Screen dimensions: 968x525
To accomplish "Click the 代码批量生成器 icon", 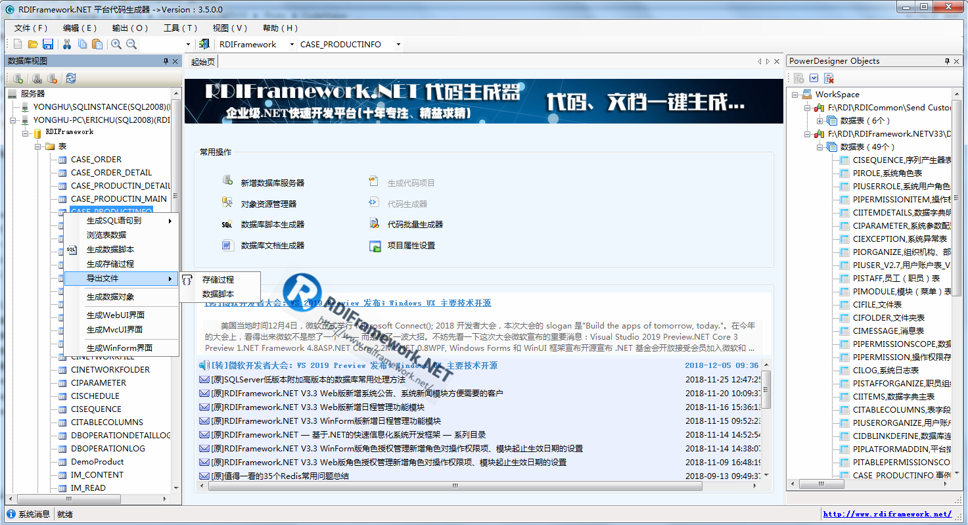I will click(x=375, y=223).
